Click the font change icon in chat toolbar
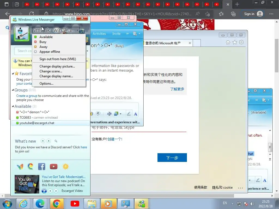 [x=109, y=114]
